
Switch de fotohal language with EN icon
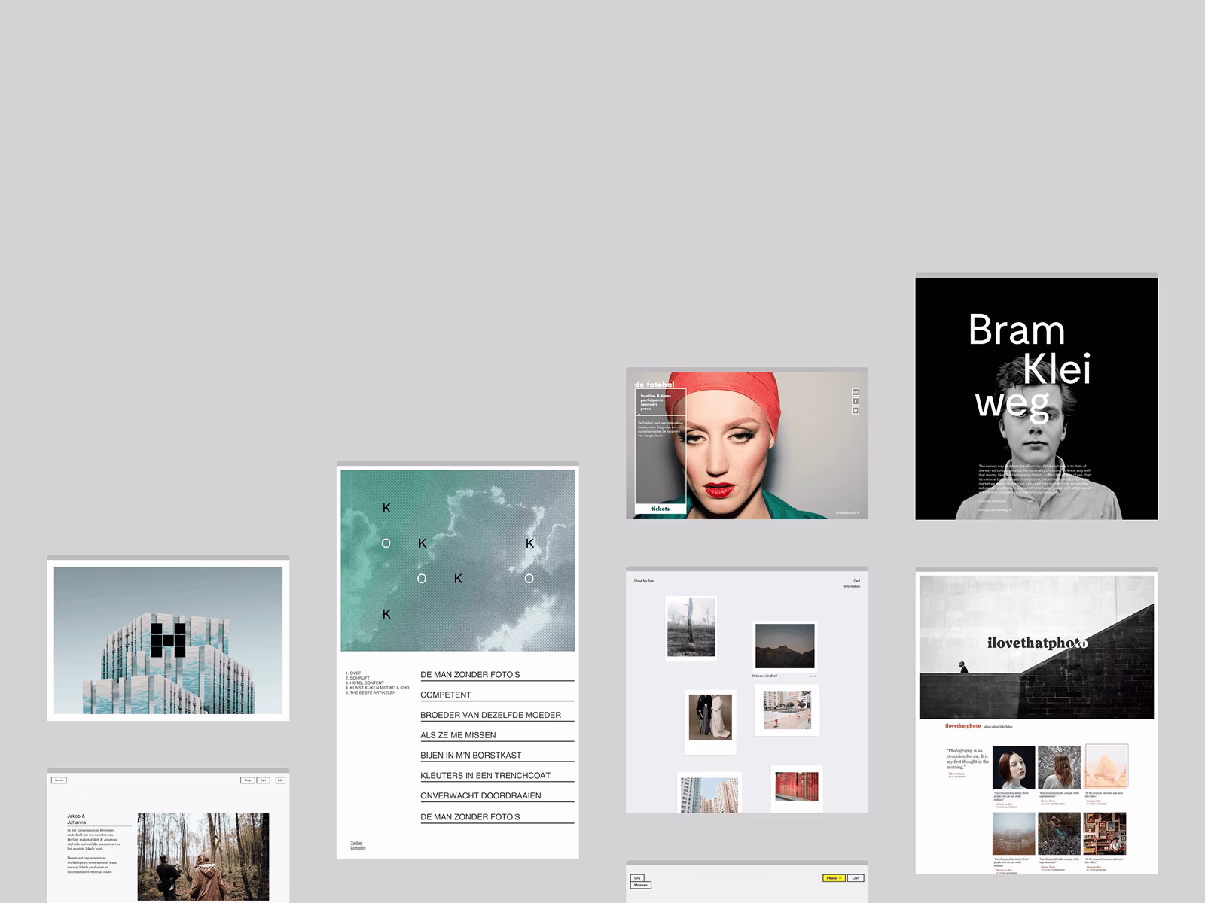tap(856, 392)
